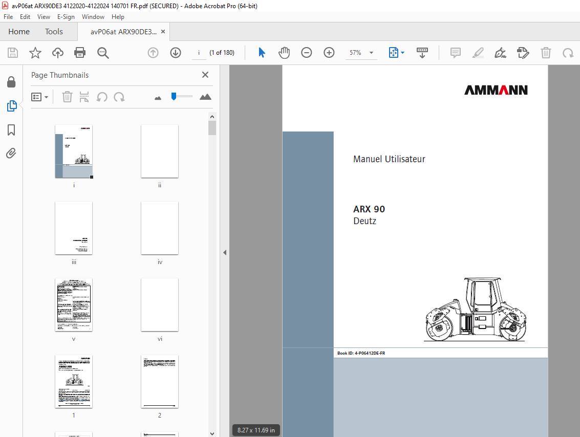Select page i thumbnail
The width and height of the screenshot is (580, 437).
74,151
